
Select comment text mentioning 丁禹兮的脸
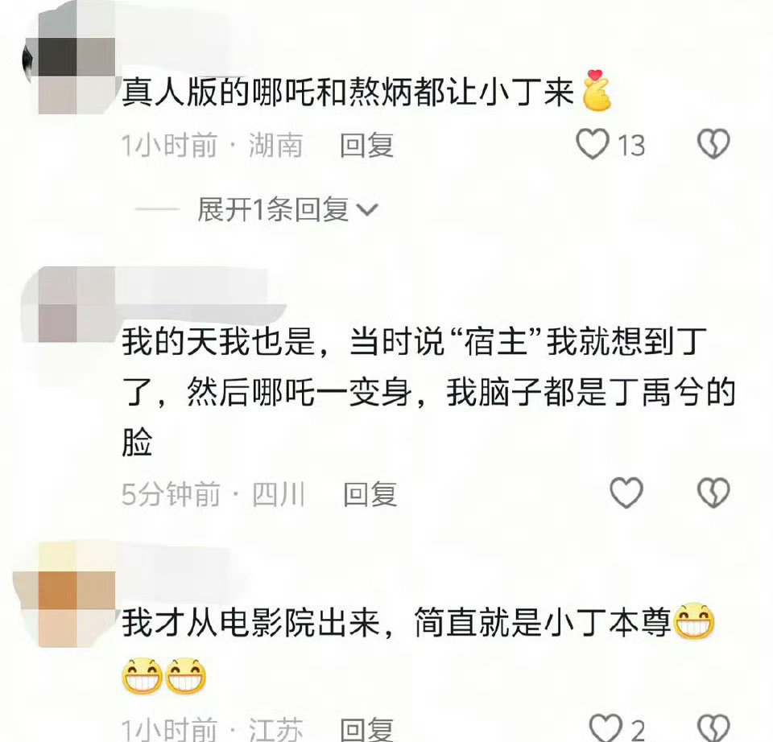pos(428,392)
